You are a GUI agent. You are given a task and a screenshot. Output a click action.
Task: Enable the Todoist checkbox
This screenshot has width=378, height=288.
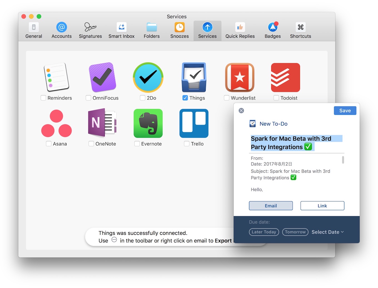pos(276,98)
